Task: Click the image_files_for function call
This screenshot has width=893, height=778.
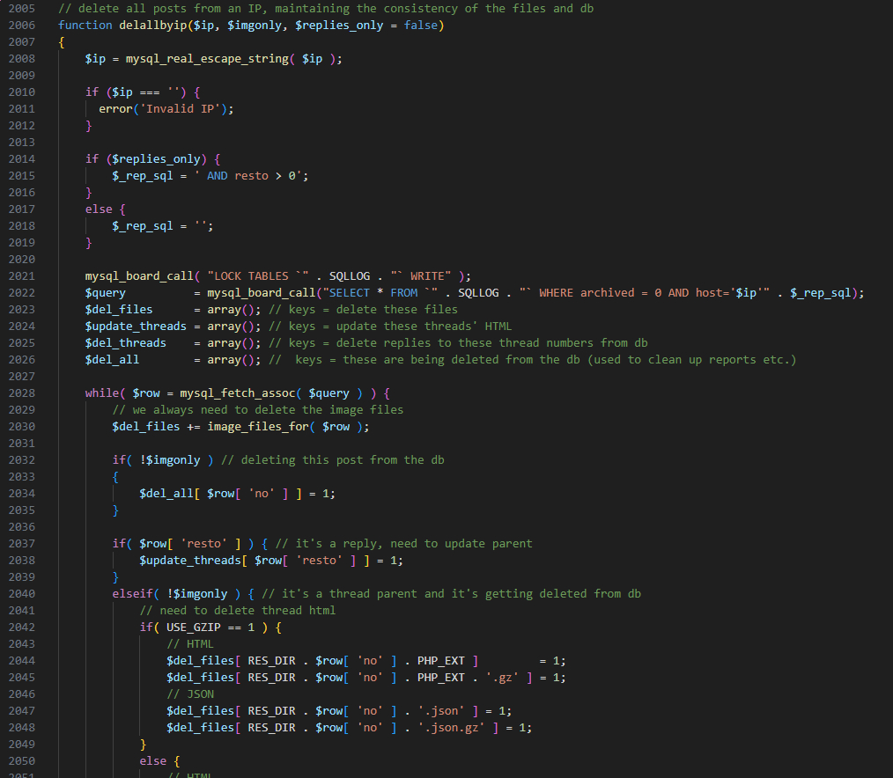Action: [258, 427]
